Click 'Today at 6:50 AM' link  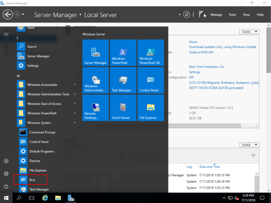pos(201,52)
